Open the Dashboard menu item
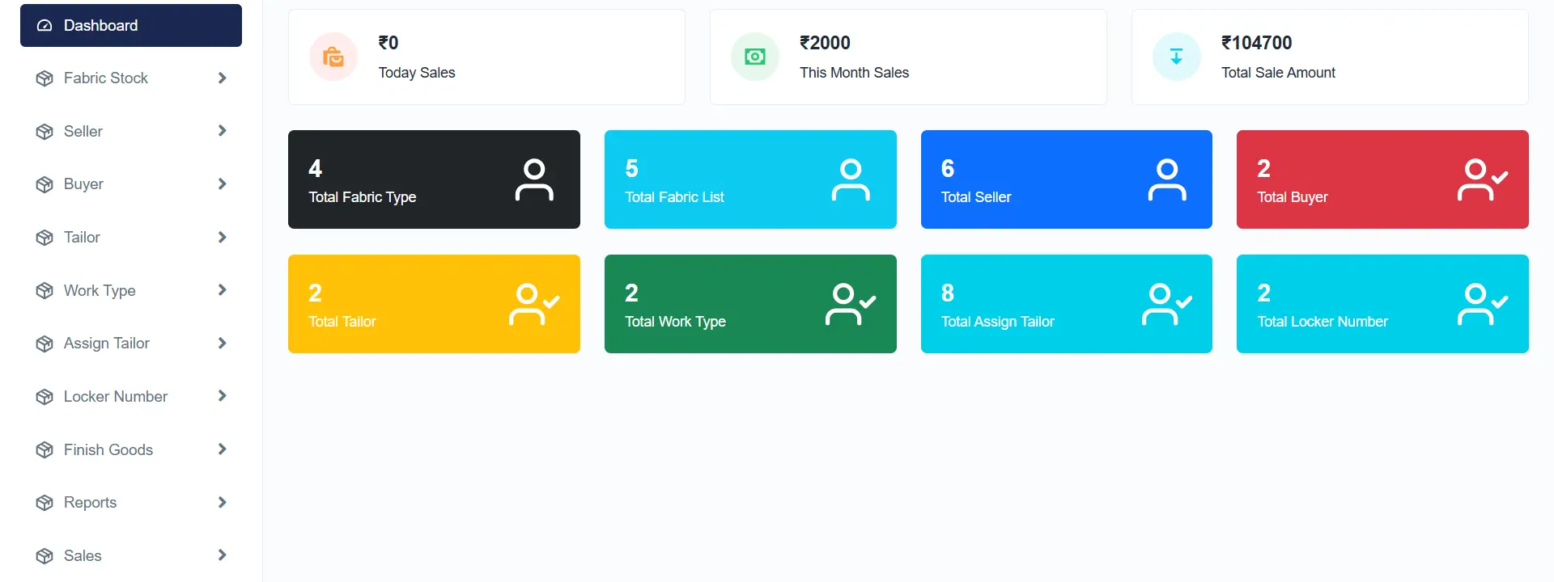Screen dimensions: 1554x582 click(131, 26)
